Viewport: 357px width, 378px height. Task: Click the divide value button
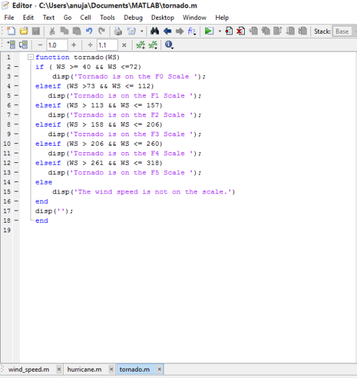(x=90, y=45)
